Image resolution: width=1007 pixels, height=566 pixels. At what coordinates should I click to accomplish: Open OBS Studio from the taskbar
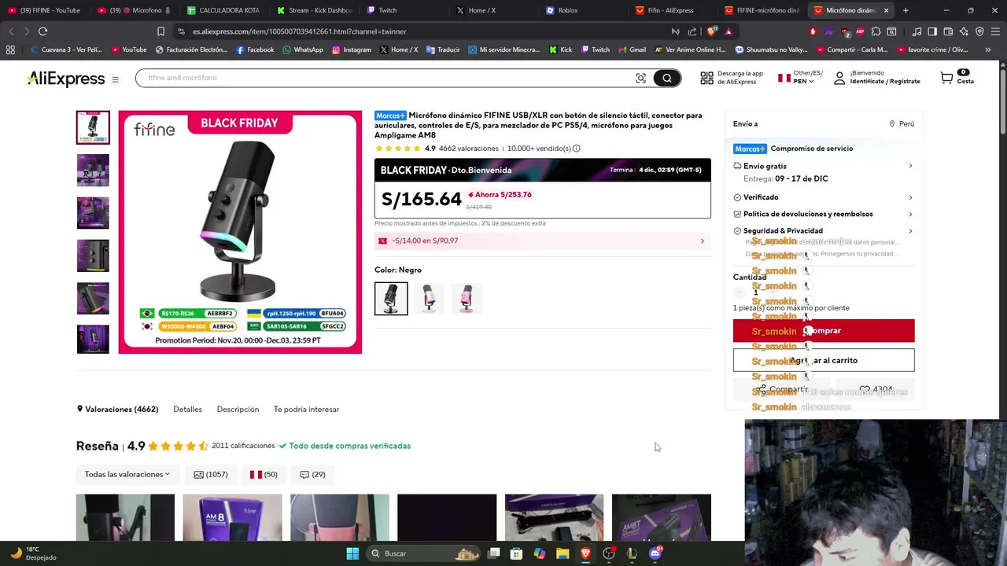point(609,553)
